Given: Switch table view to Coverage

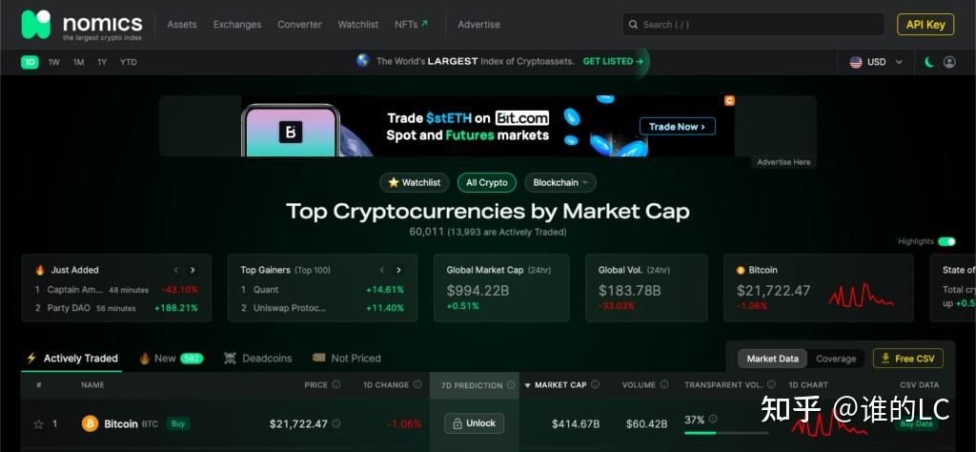Looking at the screenshot, I should [836, 359].
